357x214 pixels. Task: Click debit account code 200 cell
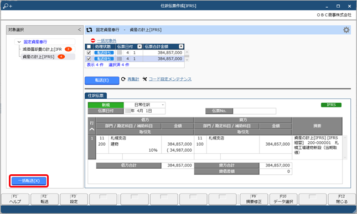[102, 144]
